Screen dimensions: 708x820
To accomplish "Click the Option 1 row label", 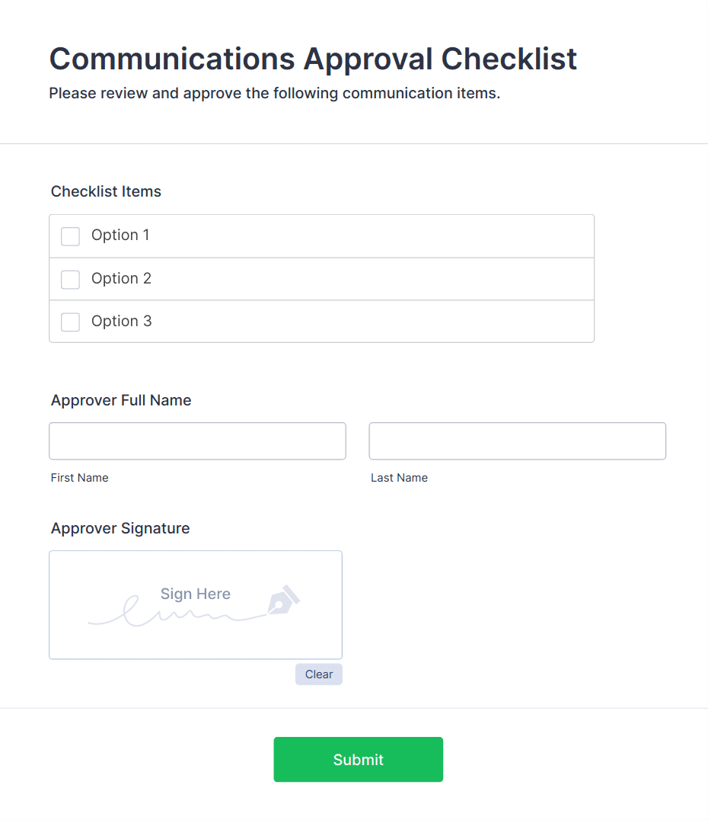I will pos(120,235).
